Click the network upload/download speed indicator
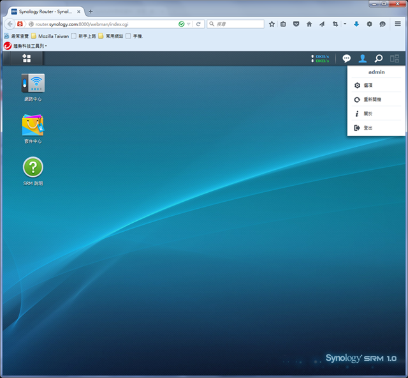The height and width of the screenshot is (378, 408). coord(320,58)
